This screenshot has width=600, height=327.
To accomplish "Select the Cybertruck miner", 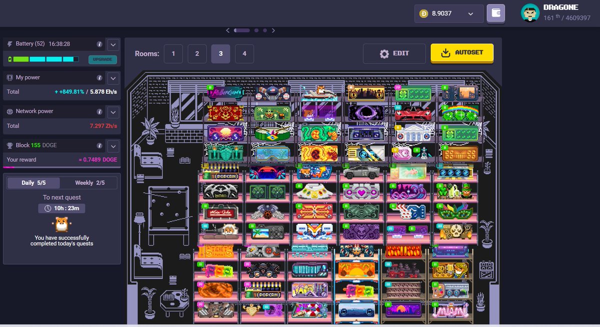I will [x=361, y=172].
